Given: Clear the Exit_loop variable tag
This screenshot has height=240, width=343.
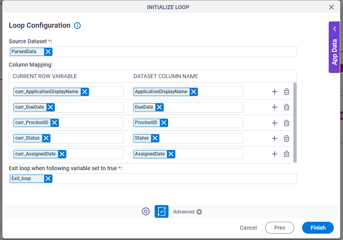Looking at the screenshot, I should (48, 179).
